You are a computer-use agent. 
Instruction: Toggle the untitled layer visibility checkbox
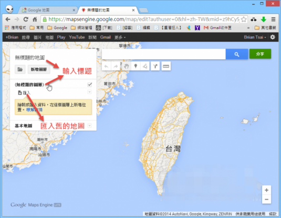(90, 84)
